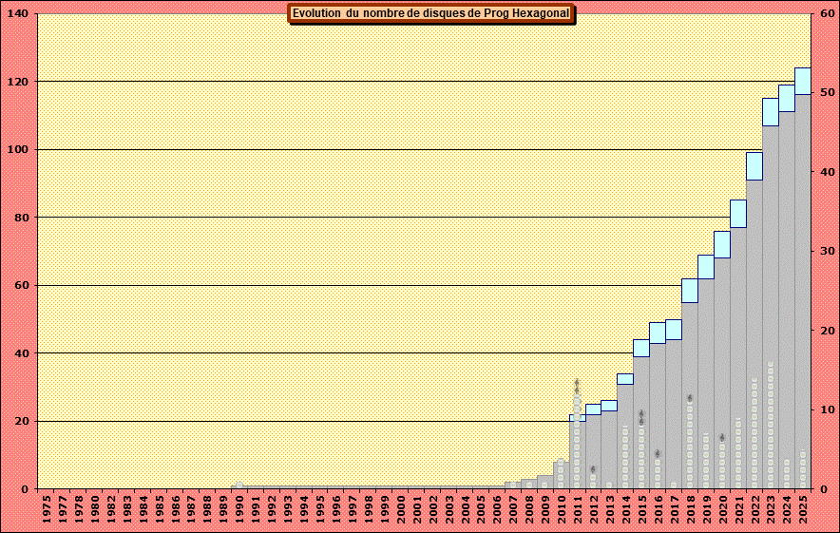Select the cyan top segment of the 2022 bar
This screenshot has width=840, height=533.
pyautogui.click(x=754, y=165)
